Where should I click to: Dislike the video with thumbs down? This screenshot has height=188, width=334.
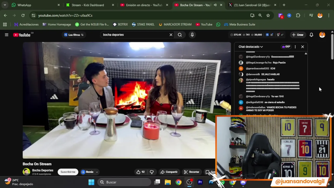coord(152,172)
